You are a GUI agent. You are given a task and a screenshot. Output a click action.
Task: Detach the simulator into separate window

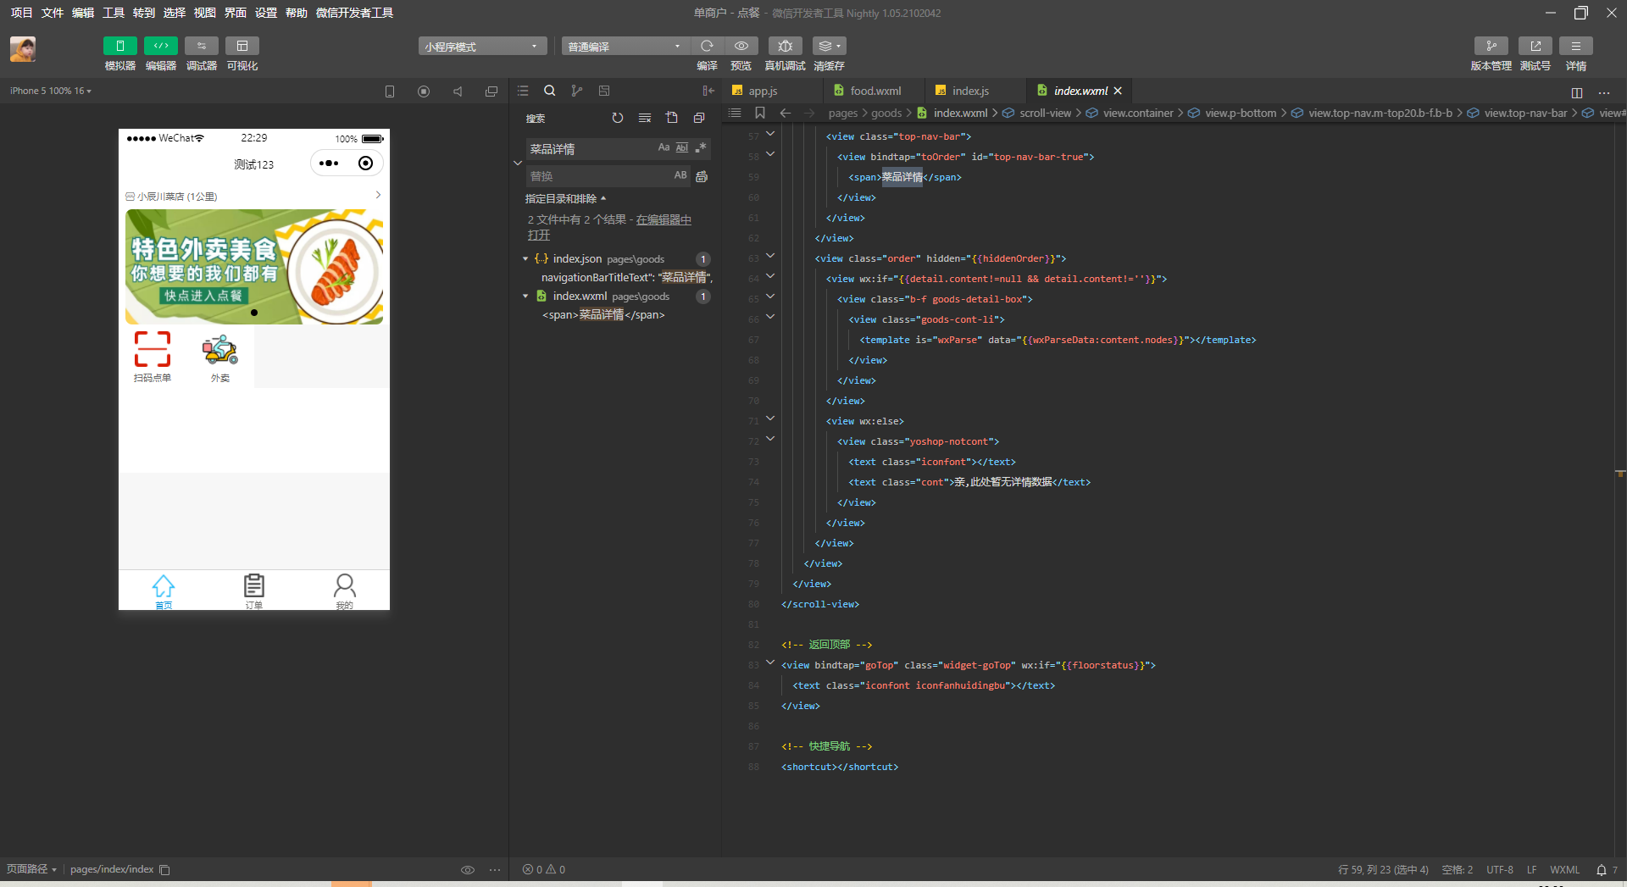click(491, 91)
